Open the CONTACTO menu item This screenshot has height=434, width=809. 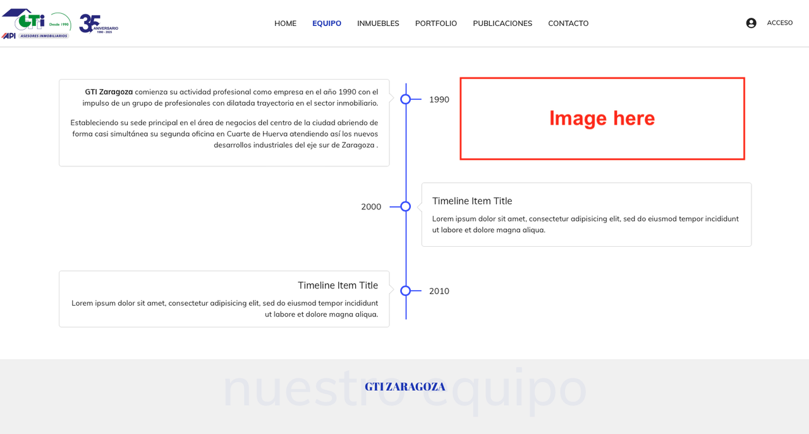(568, 23)
